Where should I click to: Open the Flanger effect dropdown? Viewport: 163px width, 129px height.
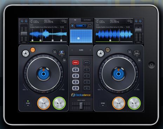[x=81, y=26]
